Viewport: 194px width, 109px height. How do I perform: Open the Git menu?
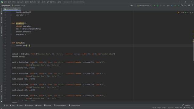coord(48,2)
